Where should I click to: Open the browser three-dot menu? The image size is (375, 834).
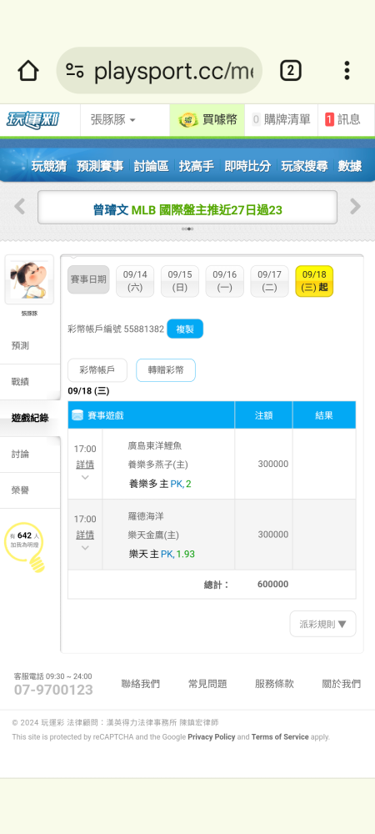point(347,71)
